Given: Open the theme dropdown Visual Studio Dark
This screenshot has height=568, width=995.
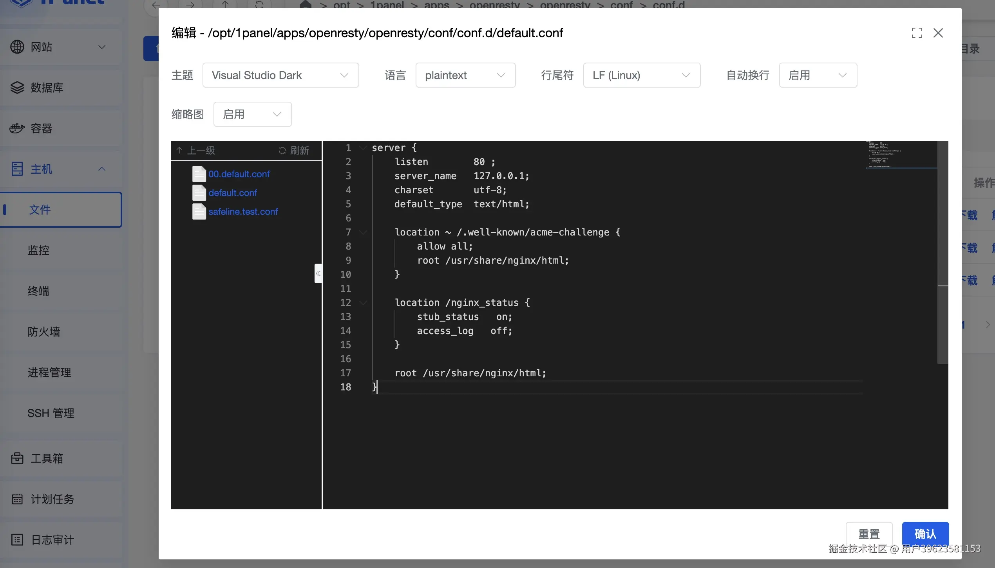Looking at the screenshot, I should tap(280, 75).
